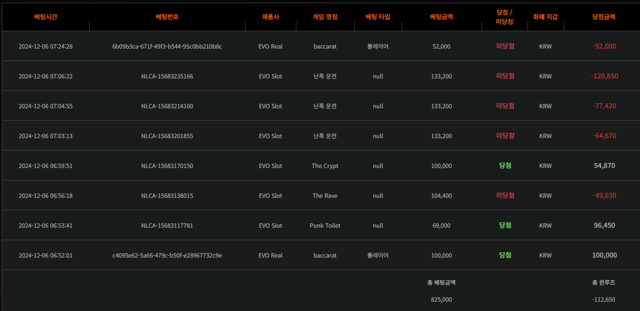Screen dimensions: 640x311
Task: Click KRW in the Punk Toilet row
Action: point(545,225)
